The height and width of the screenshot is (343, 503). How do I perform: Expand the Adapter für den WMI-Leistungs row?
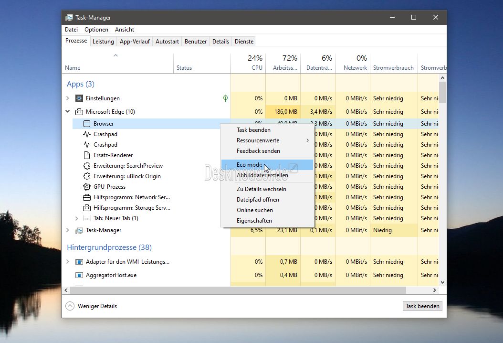[x=68, y=261]
